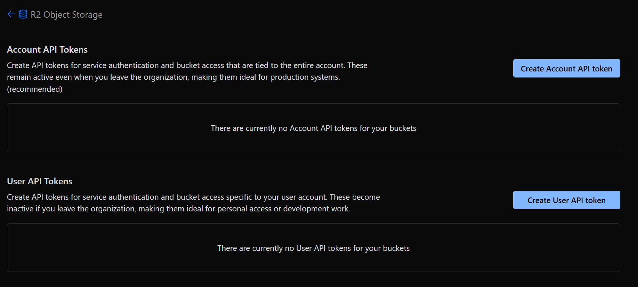Click the words "tied to the entire account"

300,65
